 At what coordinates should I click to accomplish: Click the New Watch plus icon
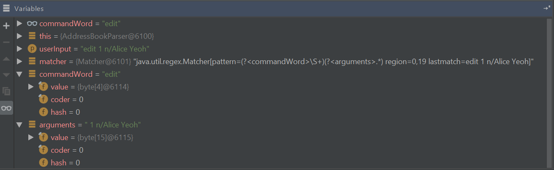(x=6, y=26)
